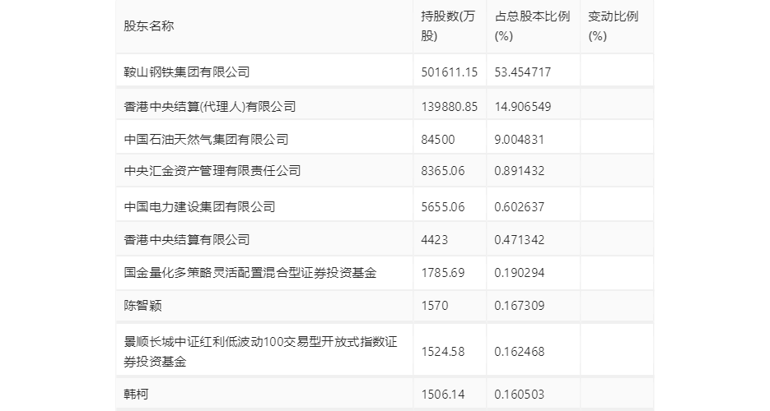Select shareholder name 韩柯

tap(136, 394)
